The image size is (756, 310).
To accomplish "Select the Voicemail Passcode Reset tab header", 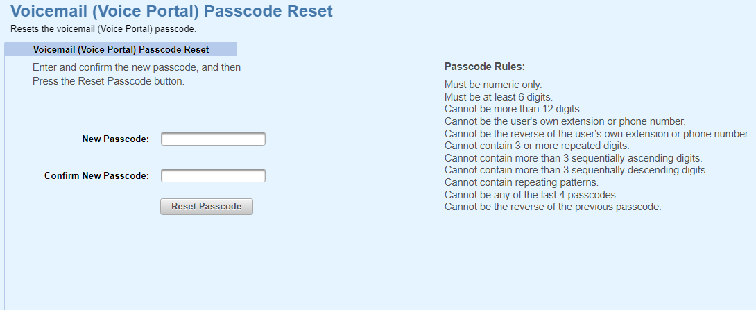I will pos(121,50).
